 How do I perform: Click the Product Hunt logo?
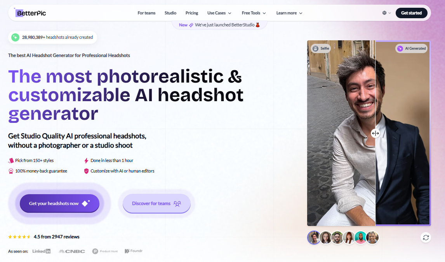point(105,251)
